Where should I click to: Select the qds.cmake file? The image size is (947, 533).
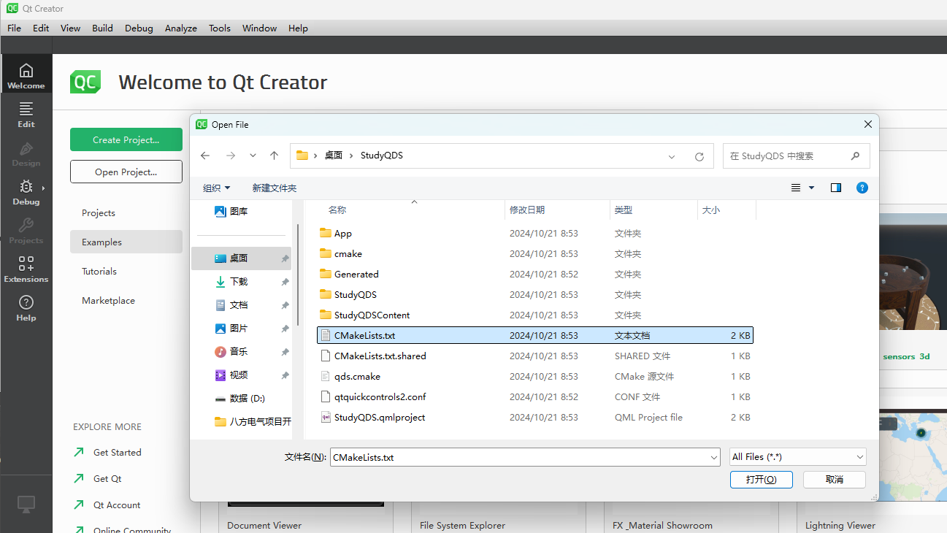(537, 377)
